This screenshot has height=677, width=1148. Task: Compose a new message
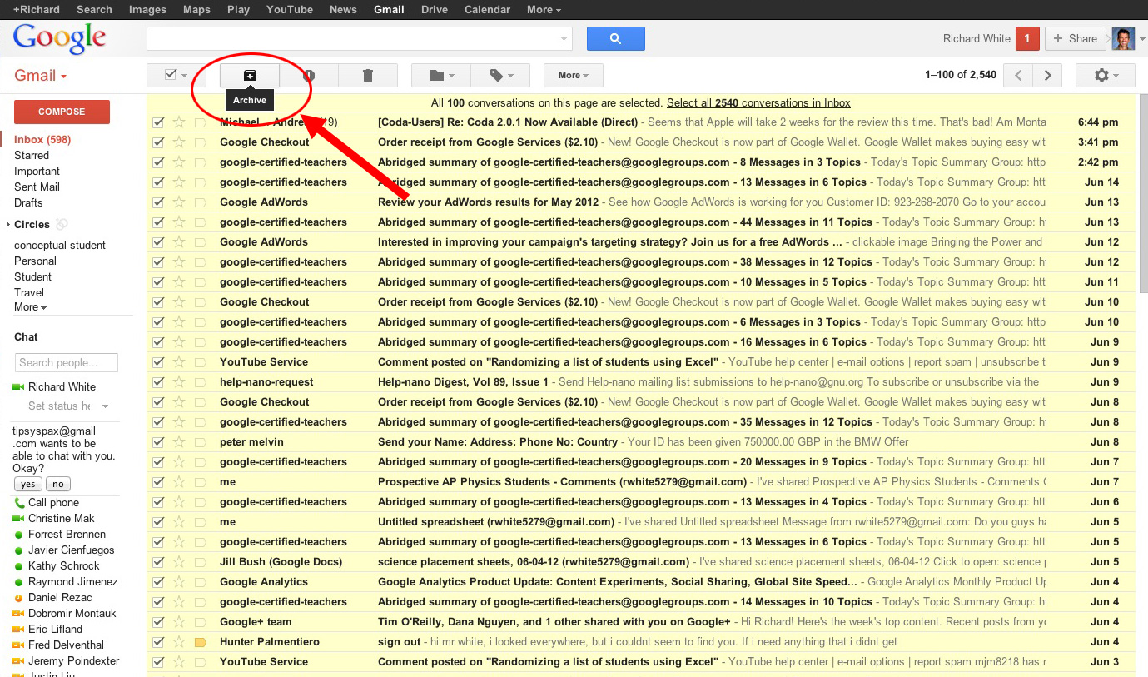[62, 112]
